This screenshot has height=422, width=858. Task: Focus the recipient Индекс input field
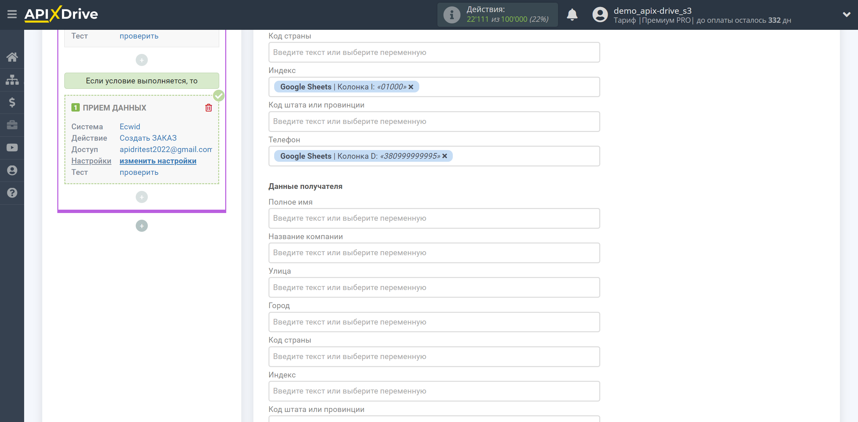point(434,391)
